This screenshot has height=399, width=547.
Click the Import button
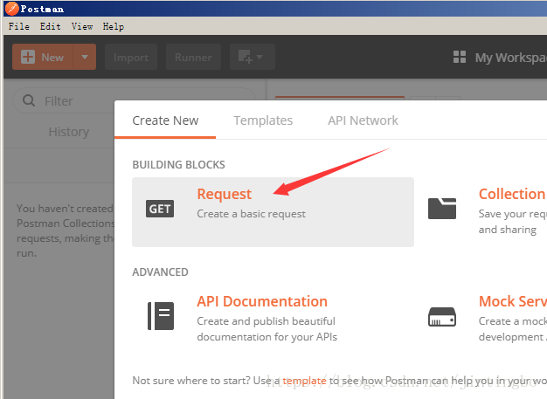[x=131, y=57]
